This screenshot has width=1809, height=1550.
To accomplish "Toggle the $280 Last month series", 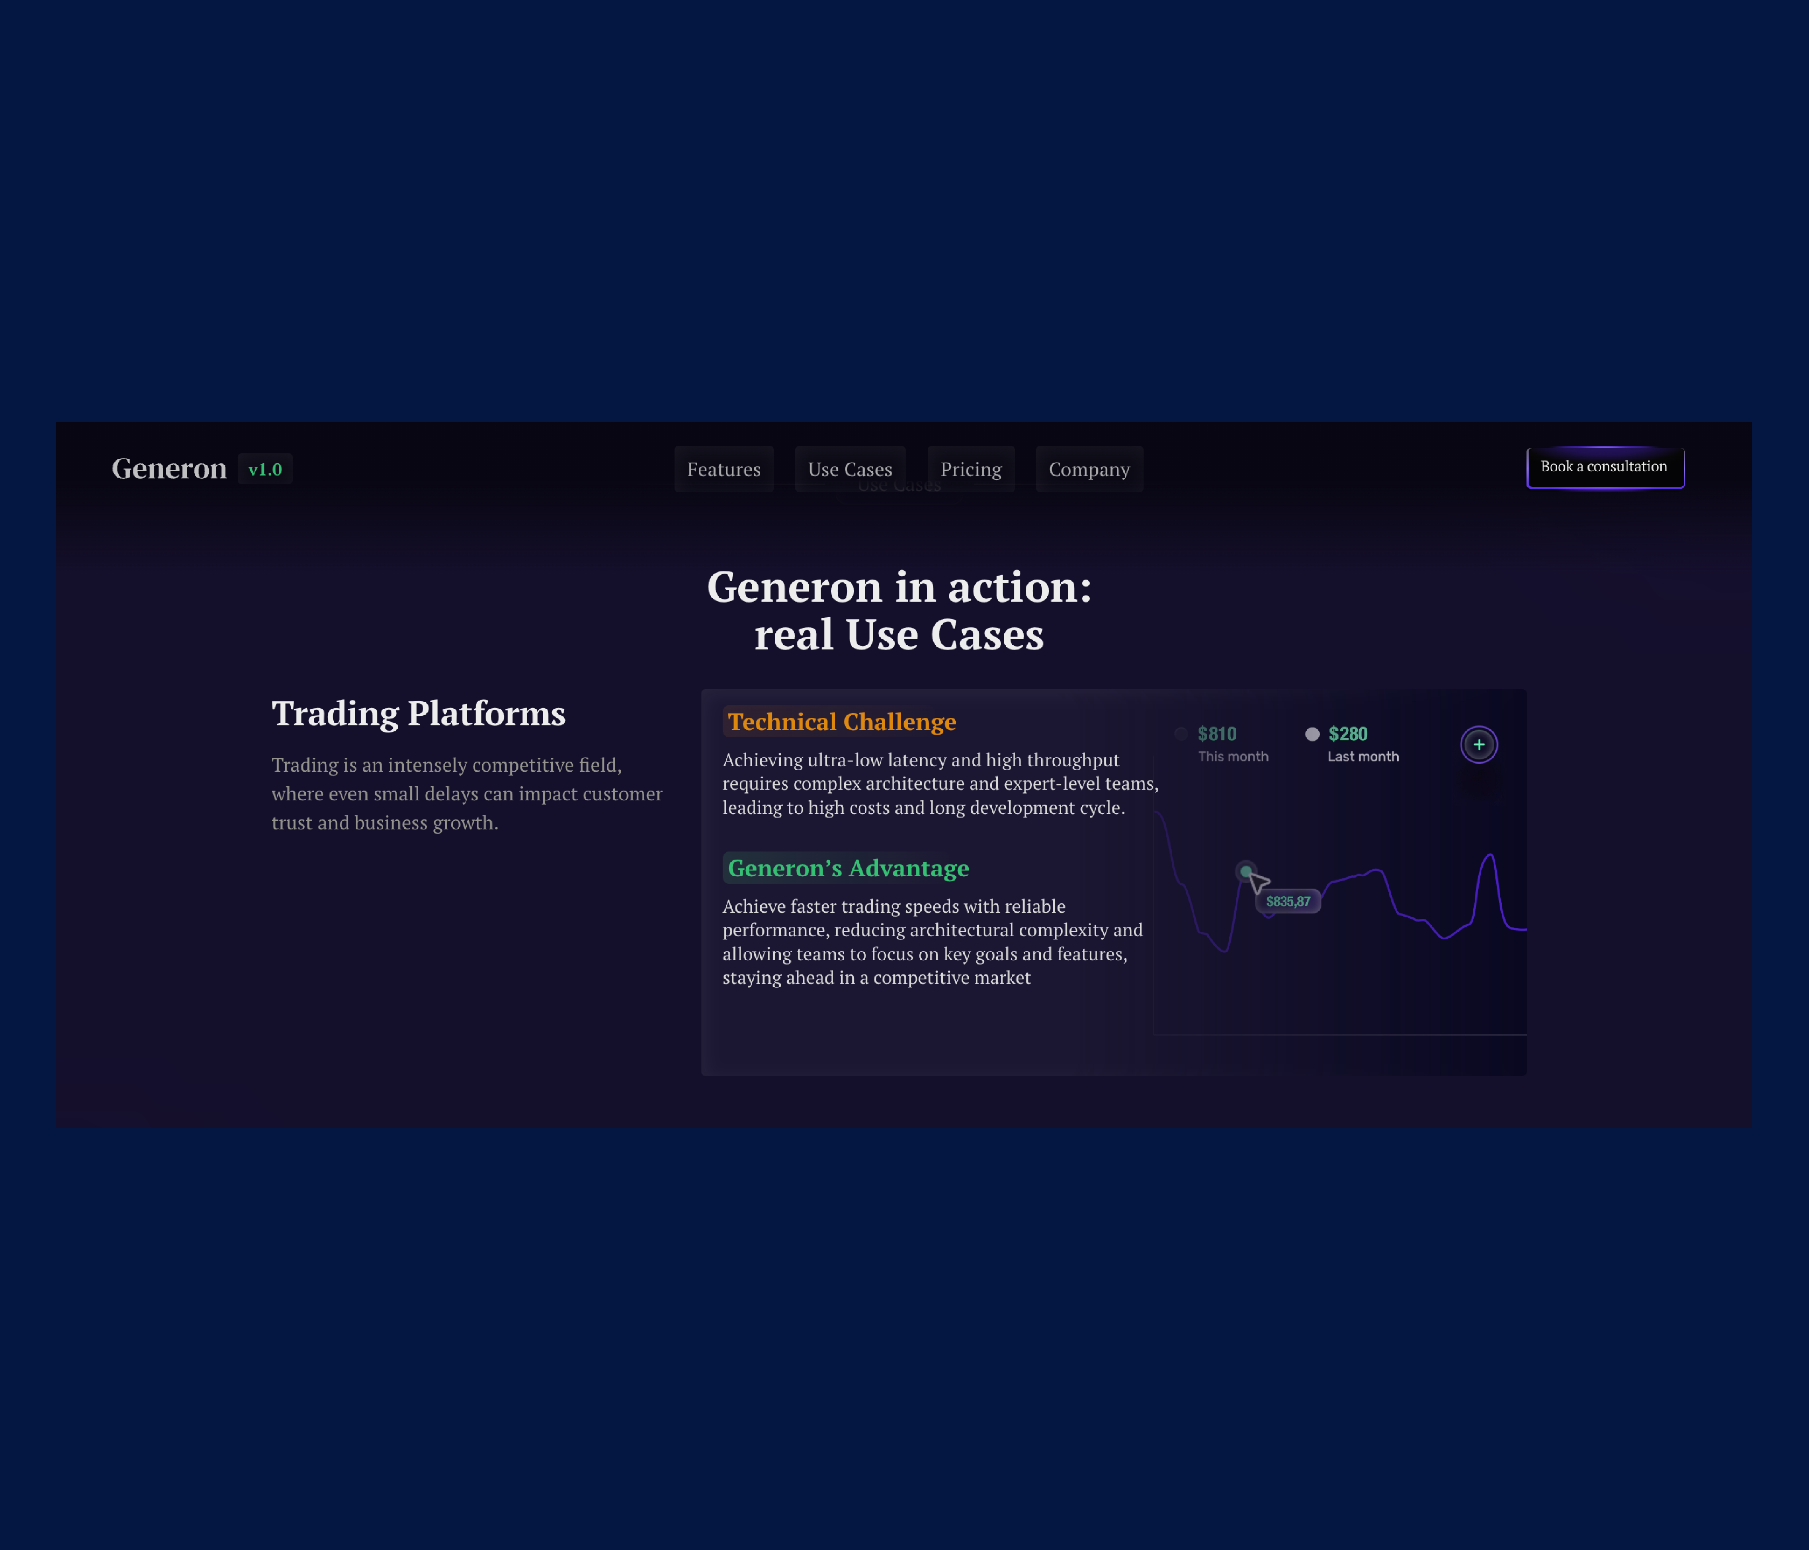I will pos(1348,734).
